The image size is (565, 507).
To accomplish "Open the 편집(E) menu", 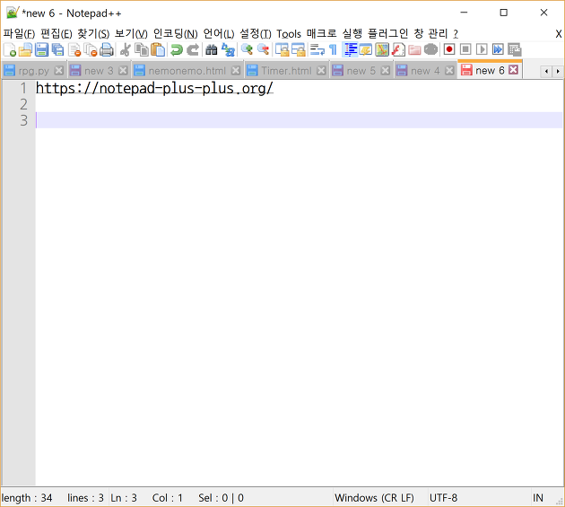I will click(56, 34).
